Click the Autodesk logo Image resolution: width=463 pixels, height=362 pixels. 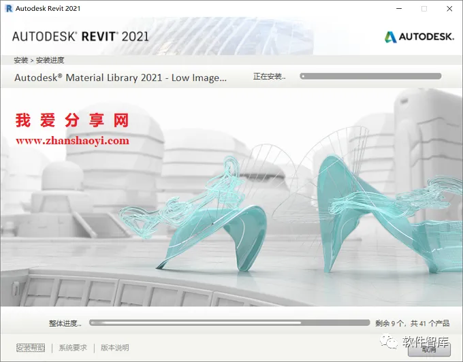pos(419,37)
